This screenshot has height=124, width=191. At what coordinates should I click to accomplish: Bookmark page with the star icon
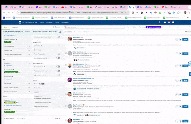(126, 12)
